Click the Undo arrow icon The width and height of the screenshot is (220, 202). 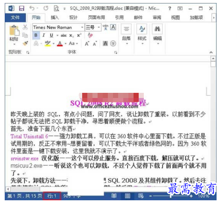click(32, 8)
